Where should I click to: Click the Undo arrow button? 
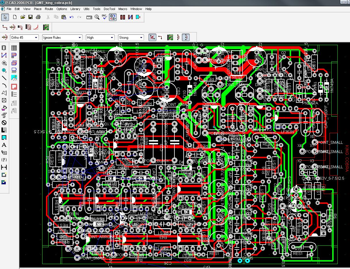72,17
